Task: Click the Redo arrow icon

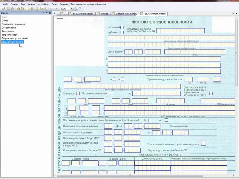Action: point(56,9)
